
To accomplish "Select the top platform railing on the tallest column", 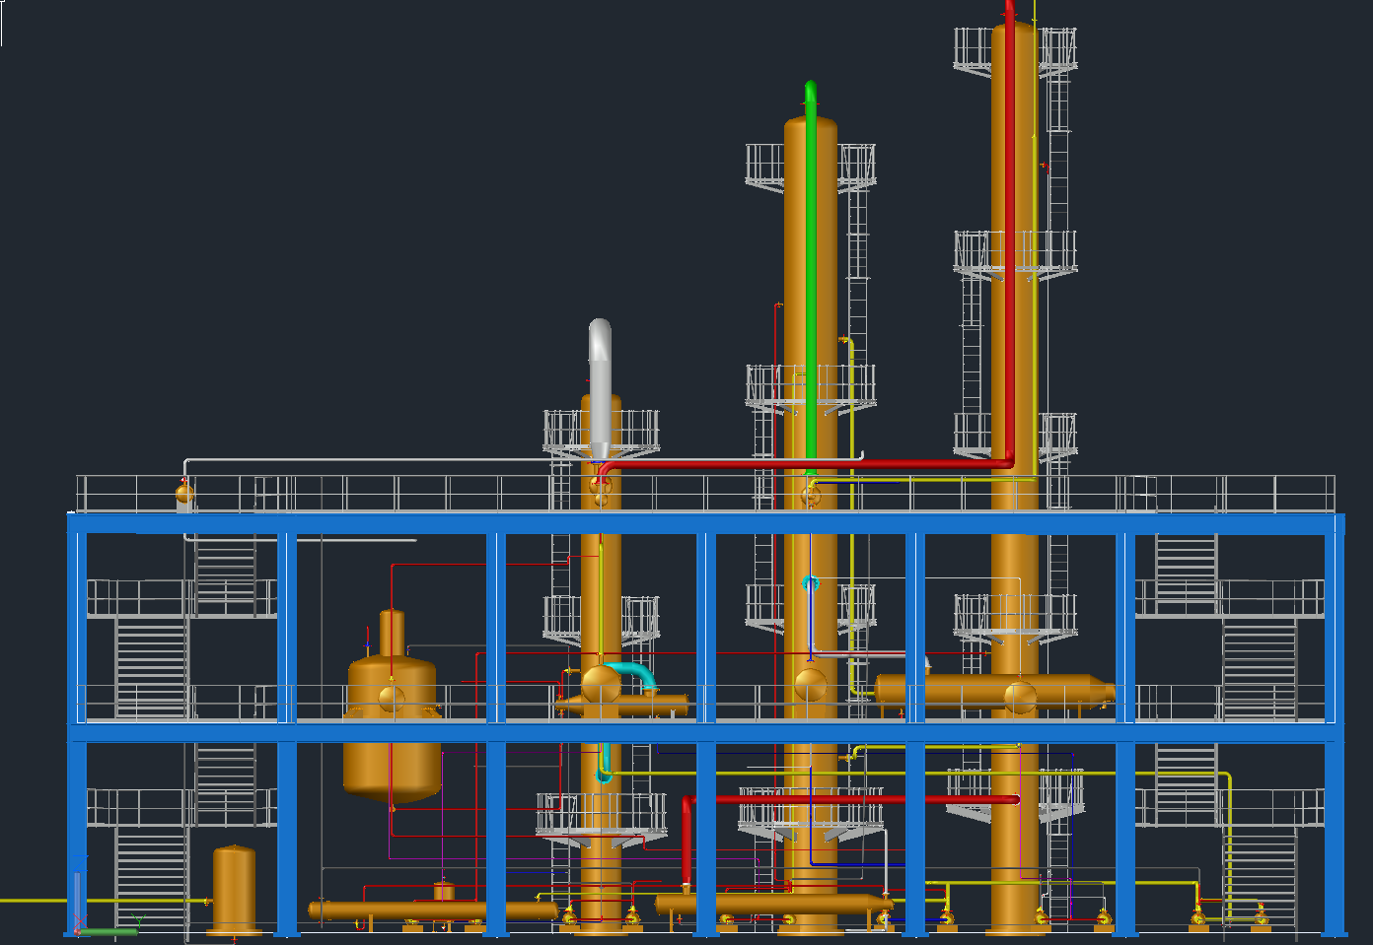I will tap(1015, 51).
